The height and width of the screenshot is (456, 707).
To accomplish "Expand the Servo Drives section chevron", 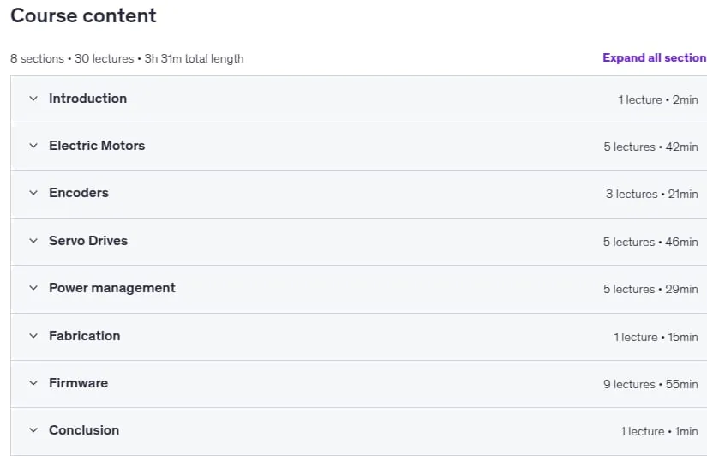I will 33,241.
